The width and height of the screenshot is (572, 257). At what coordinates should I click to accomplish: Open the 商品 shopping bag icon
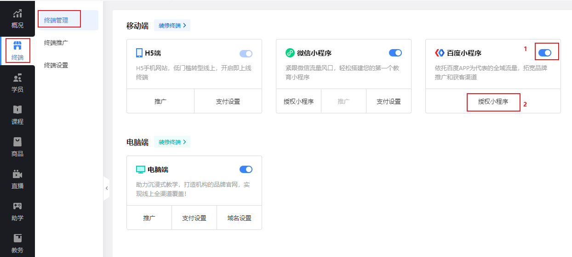(x=17, y=142)
